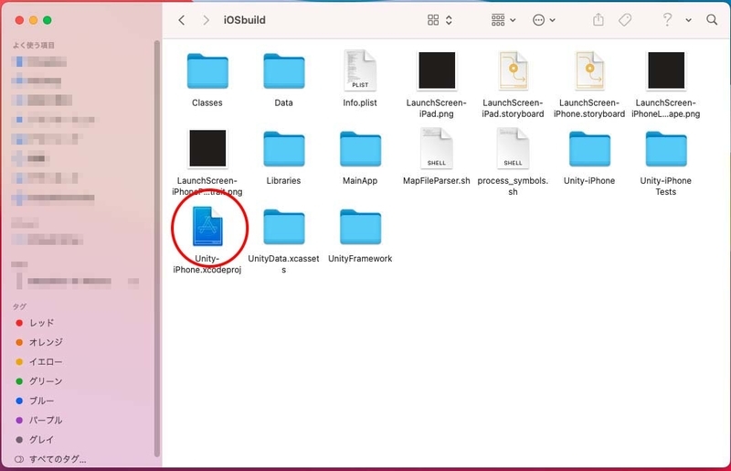Open the UnityFramework folder
This screenshot has width=731, height=471.
coord(360,227)
